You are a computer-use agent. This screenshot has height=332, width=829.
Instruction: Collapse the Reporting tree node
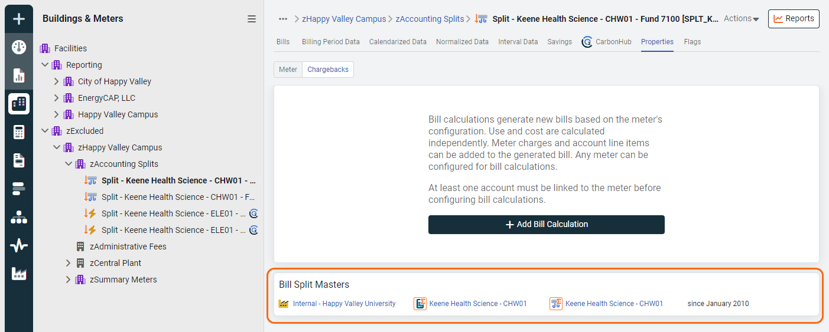(45, 65)
